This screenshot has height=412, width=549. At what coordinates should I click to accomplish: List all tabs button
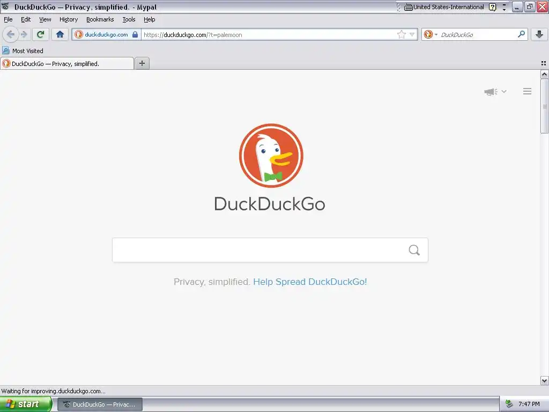coord(544,63)
